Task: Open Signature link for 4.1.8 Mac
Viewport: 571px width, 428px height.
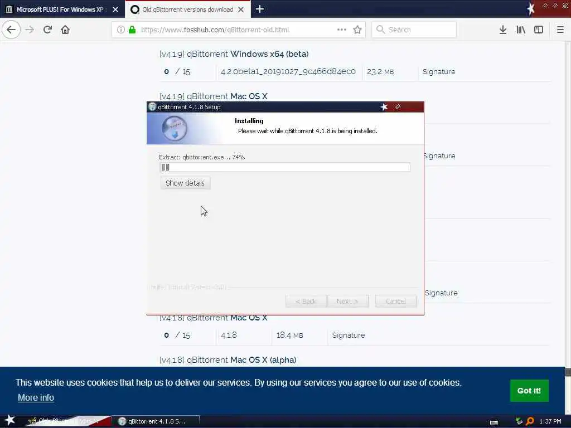Action: pos(349,335)
